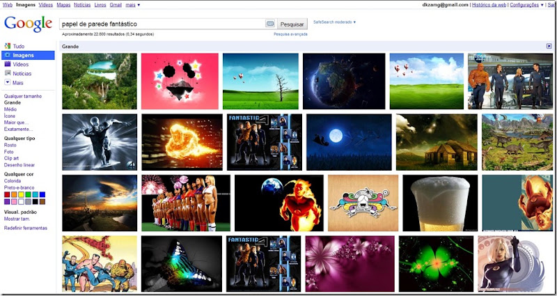Open the green field with bare tree thumbnail
The image size is (557, 296).
(260, 81)
